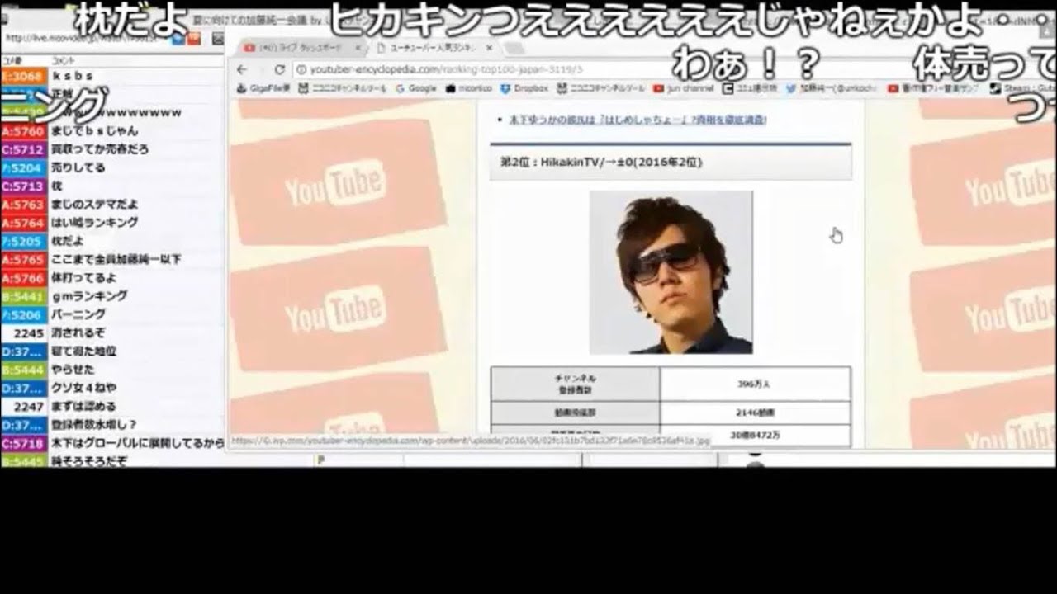The image size is (1057, 594).
Task: Open the first ニコニコチャンネル bookmark after GigaFile
Action: point(343,88)
